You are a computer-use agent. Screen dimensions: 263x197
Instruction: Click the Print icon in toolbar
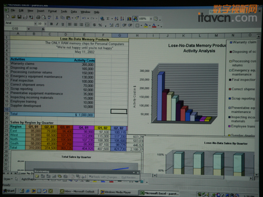[x=38, y=17]
